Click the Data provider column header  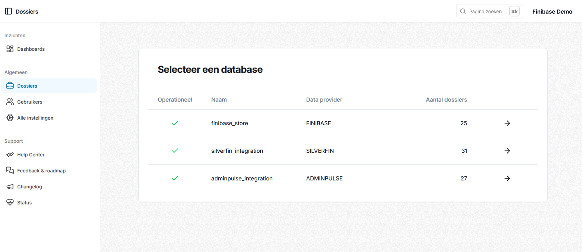click(x=324, y=100)
